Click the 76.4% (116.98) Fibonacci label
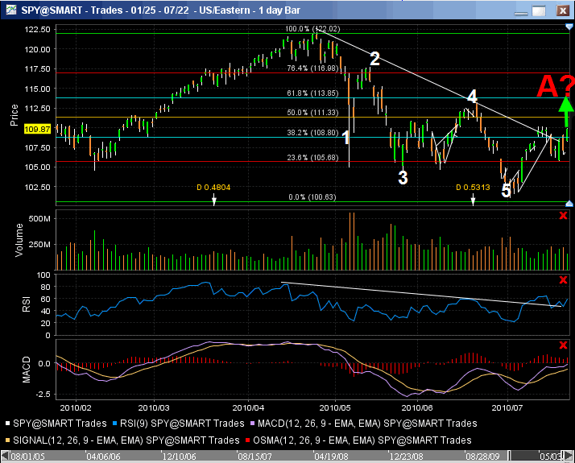 point(312,68)
